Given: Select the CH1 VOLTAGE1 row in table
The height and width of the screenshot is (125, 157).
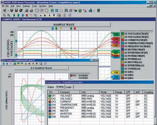Looking at the screenshot, I should coord(101,96).
